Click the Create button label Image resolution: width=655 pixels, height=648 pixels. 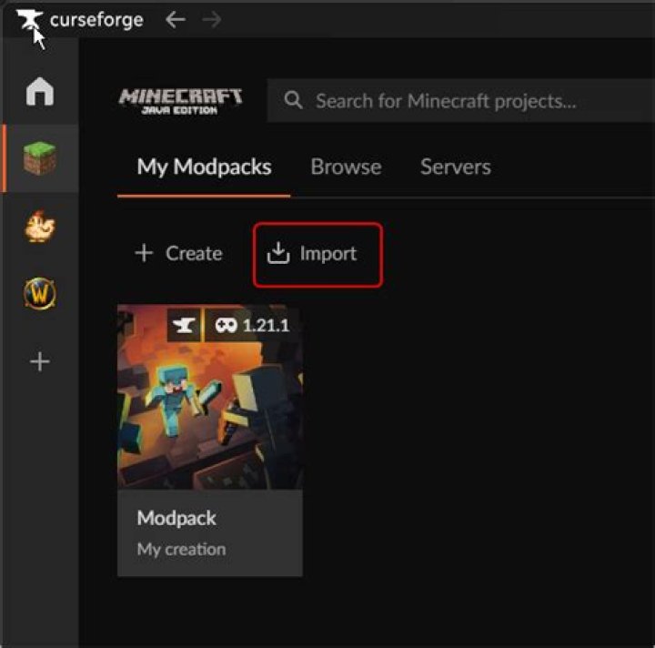point(194,253)
